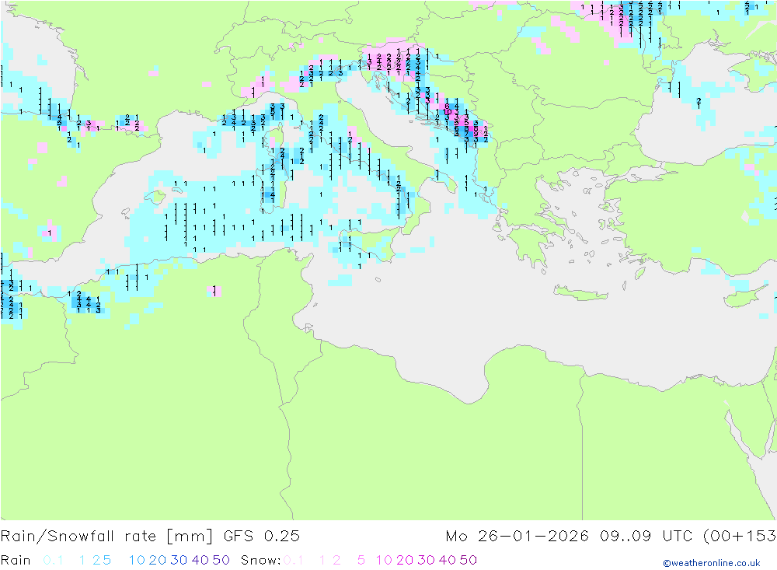Select rain legend value 40
Screen dimensions: 777x570
pos(200,560)
